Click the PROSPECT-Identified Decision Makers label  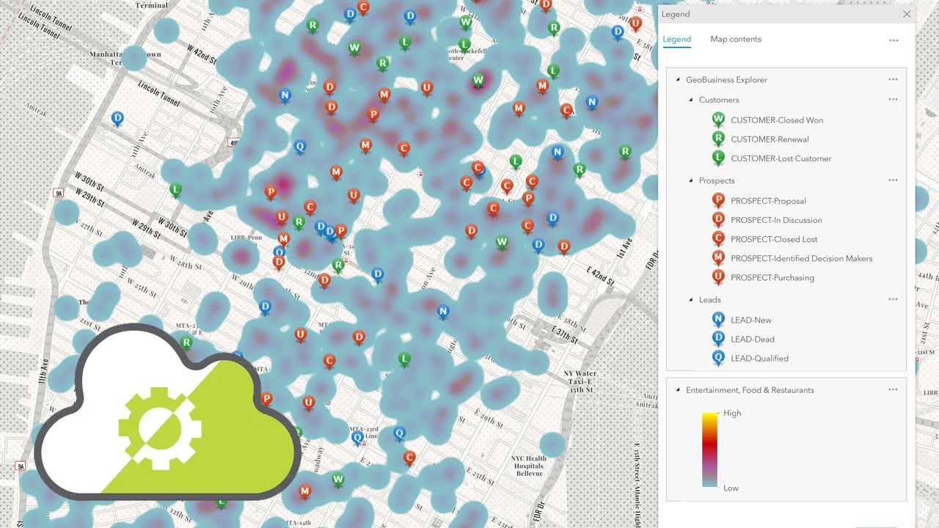[802, 258]
